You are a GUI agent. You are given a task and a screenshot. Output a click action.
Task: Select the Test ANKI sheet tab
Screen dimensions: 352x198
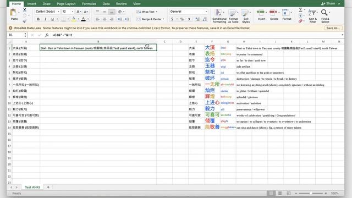pos(32,187)
